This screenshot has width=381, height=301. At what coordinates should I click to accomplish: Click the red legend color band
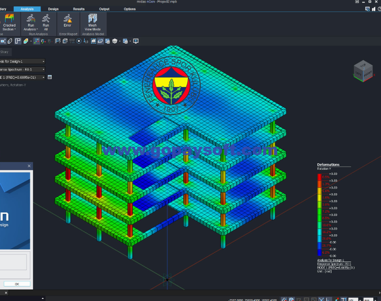319,177
